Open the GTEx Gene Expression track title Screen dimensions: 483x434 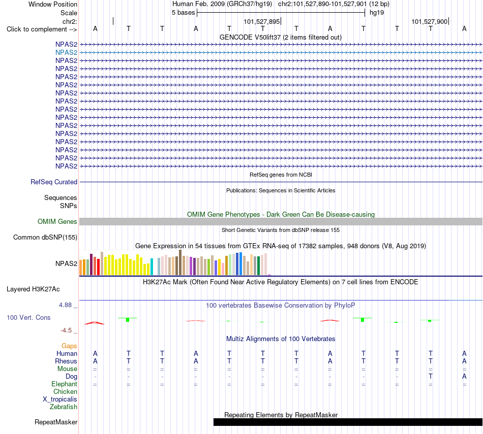click(x=281, y=246)
